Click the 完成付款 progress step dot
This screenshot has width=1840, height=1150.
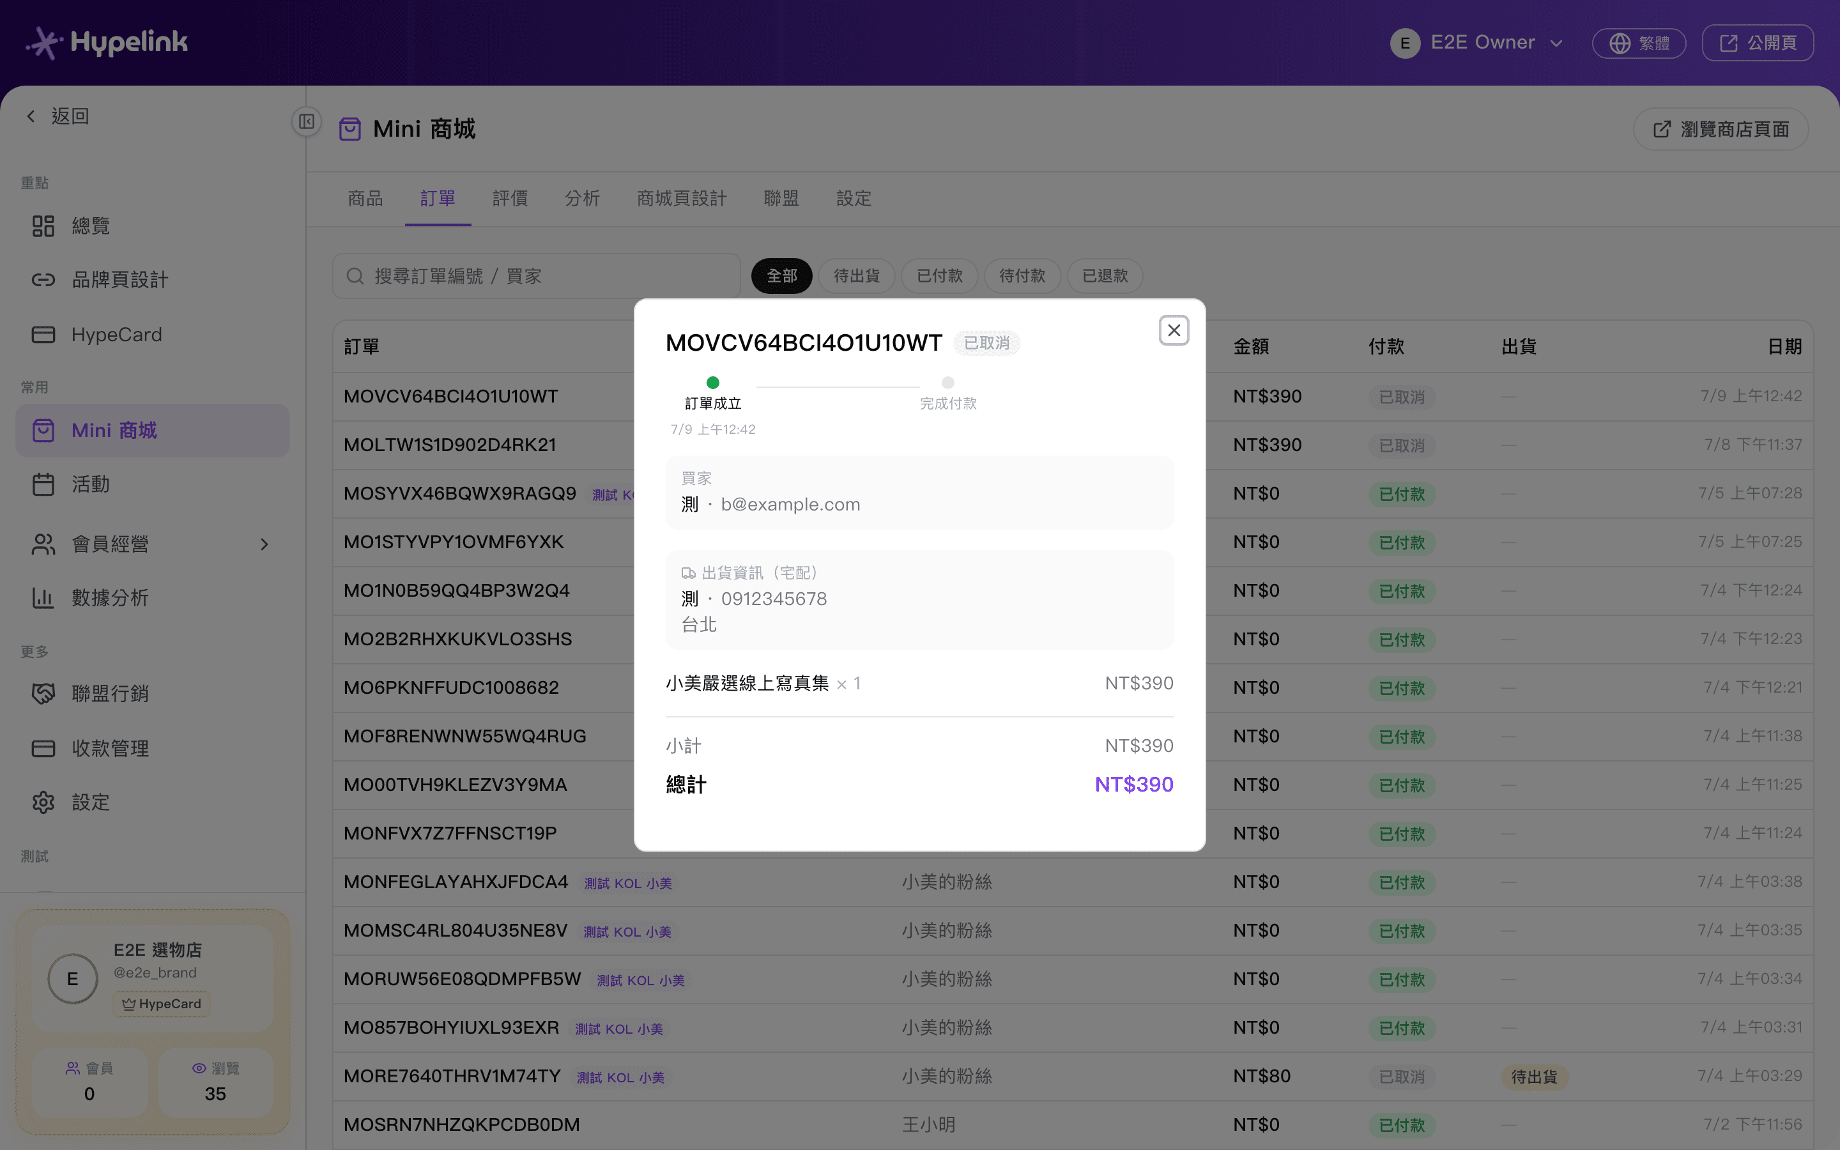[948, 383]
